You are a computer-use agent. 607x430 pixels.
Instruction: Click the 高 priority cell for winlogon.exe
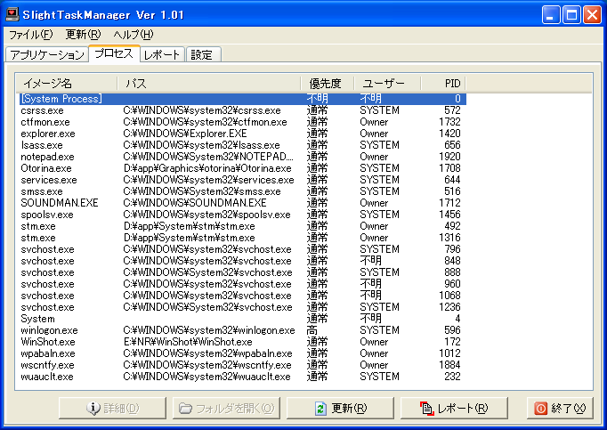[312, 330]
